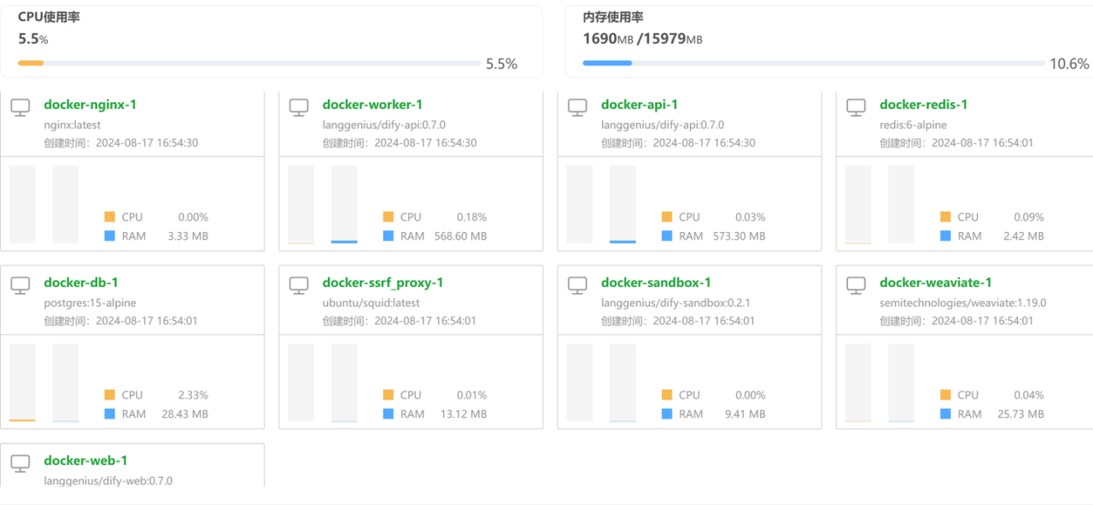
Task: Click the '3.33 MB' RAM value
Action: pos(188,235)
